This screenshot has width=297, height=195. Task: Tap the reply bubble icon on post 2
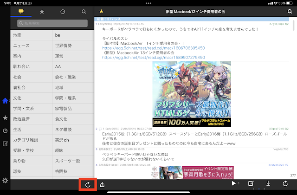click(x=100, y=129)
